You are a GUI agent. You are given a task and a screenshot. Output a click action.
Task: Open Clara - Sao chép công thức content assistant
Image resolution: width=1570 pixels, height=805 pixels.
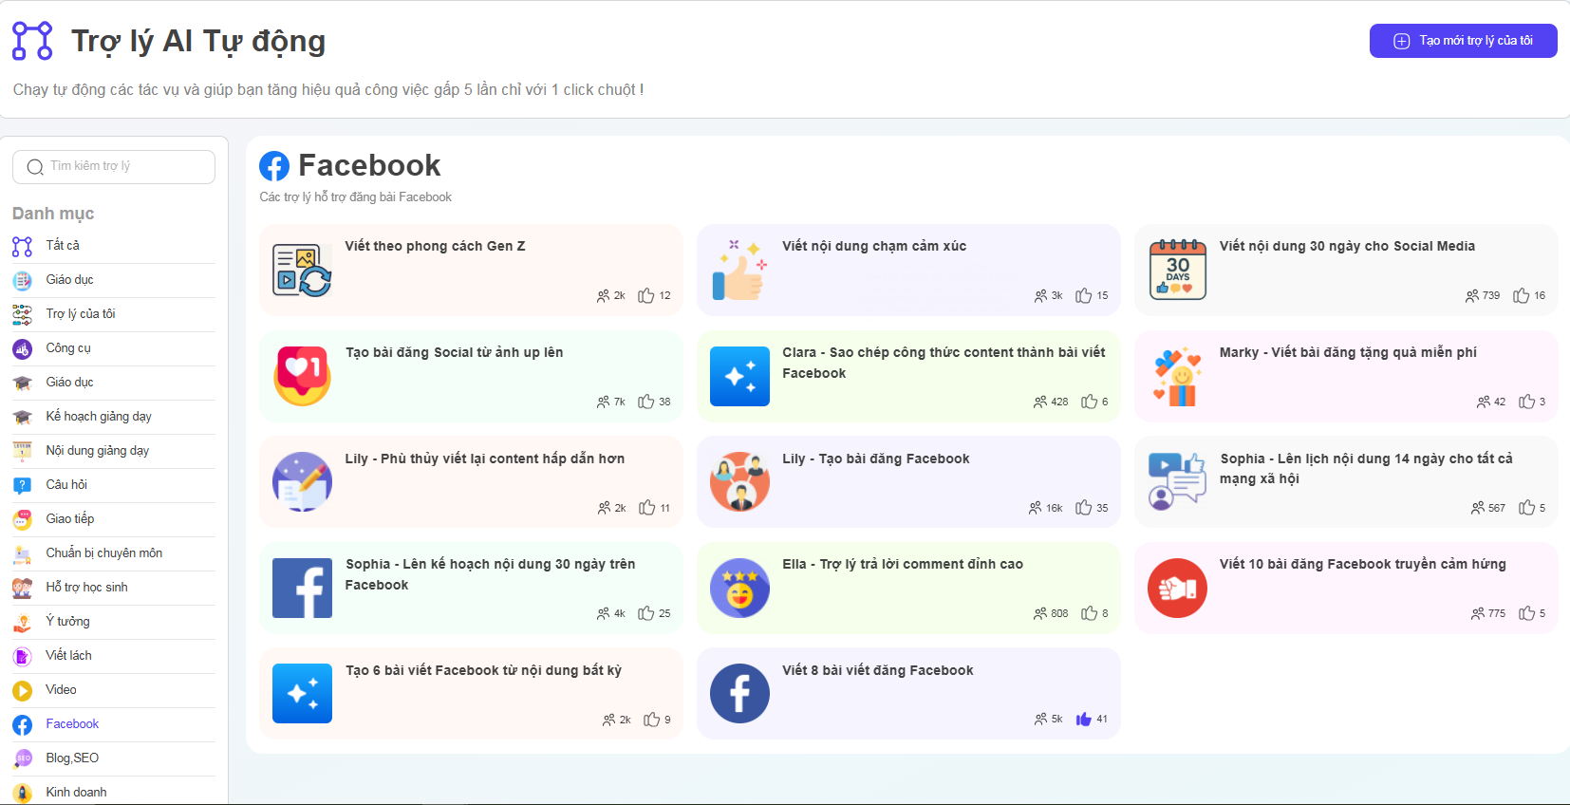click(943, 363)
